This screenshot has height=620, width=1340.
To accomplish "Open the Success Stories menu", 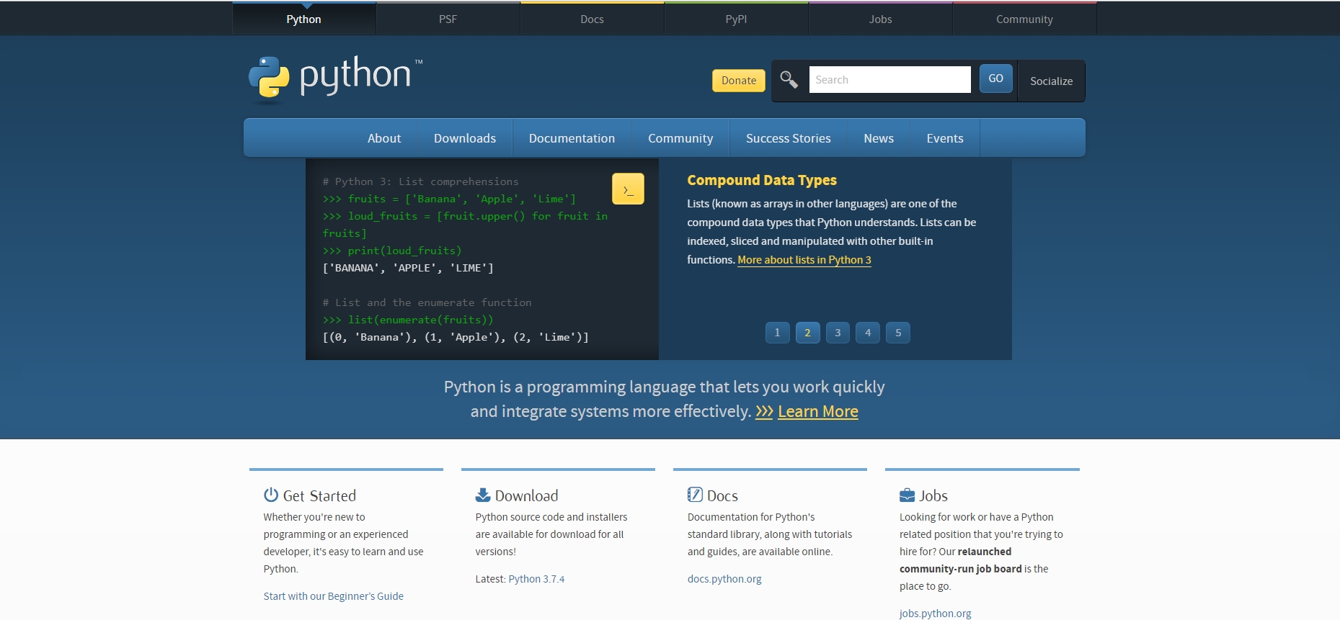I will (x=788, y=138).
